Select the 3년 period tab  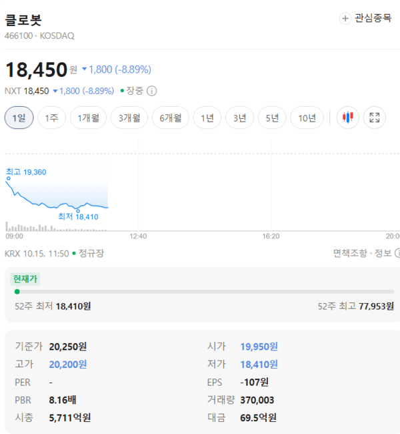[239, 118]
